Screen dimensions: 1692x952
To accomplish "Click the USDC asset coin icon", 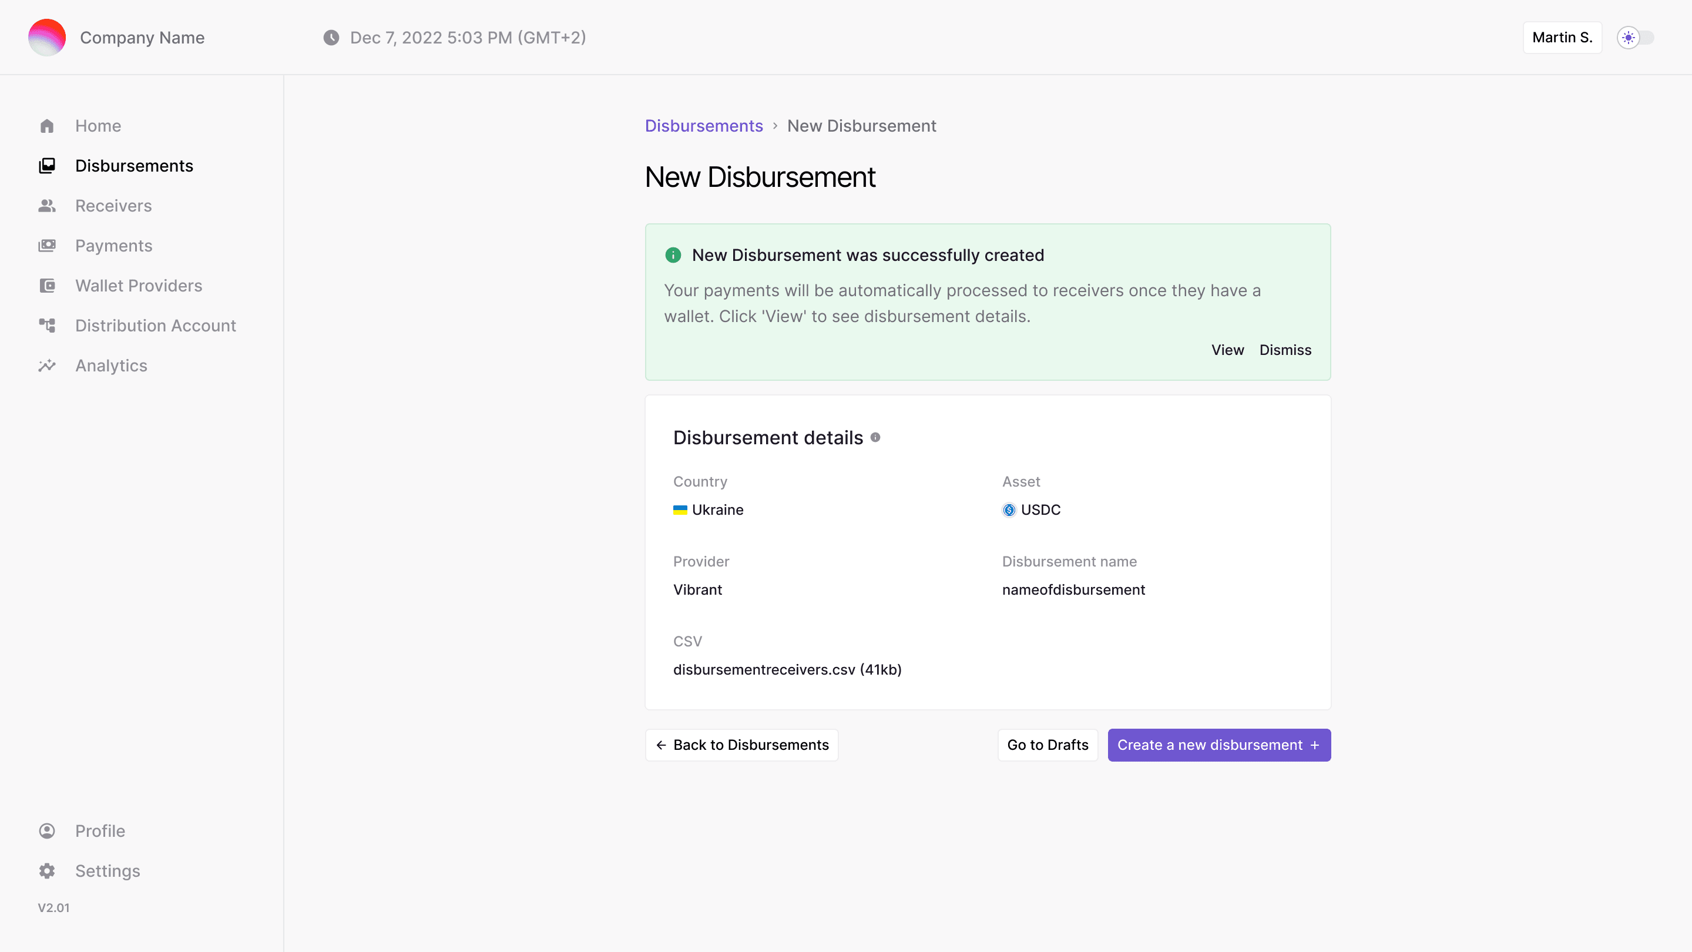I will 1009,510.
